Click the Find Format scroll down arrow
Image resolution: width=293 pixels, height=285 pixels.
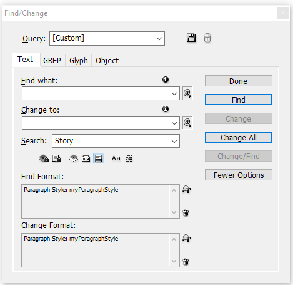pos(174,212)
